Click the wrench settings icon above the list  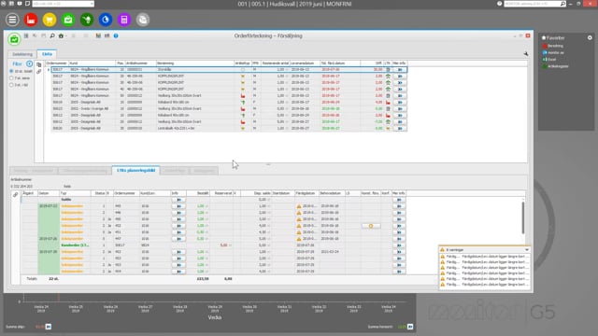tap(525, 54)
